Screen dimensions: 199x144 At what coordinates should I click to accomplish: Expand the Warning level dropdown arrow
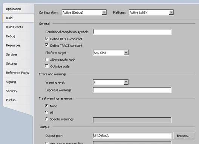(126, 82)
